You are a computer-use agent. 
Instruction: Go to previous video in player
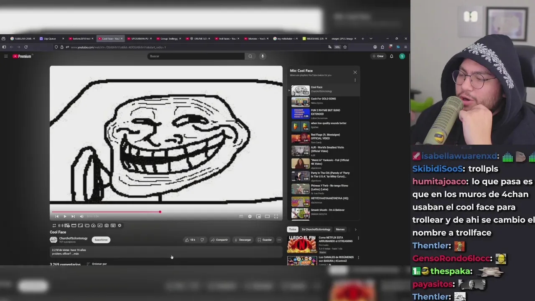coord(57,217)
